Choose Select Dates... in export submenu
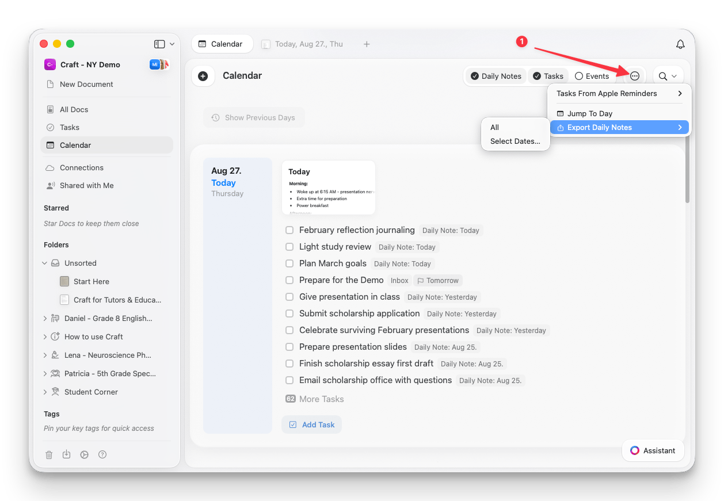 coord(515,141)
